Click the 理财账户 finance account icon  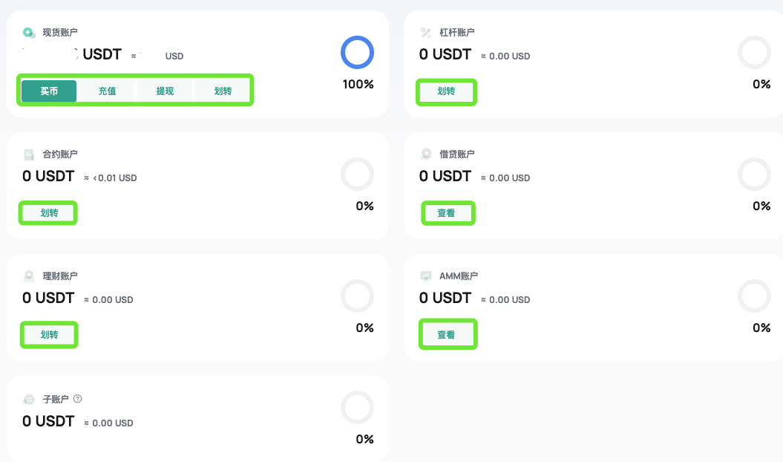(29, 276)
